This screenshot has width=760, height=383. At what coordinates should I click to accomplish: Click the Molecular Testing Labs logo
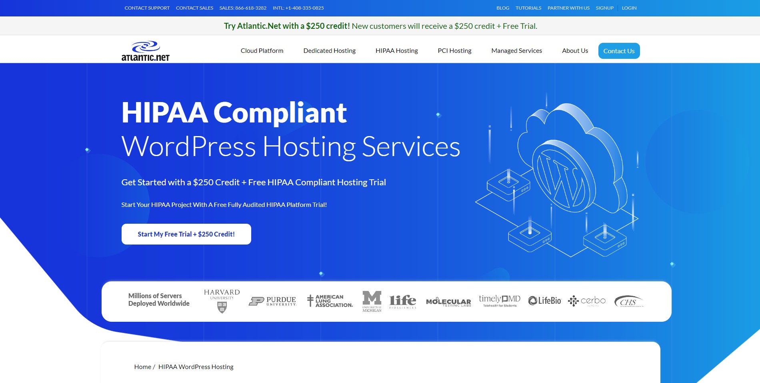click(x=448, y=302)
